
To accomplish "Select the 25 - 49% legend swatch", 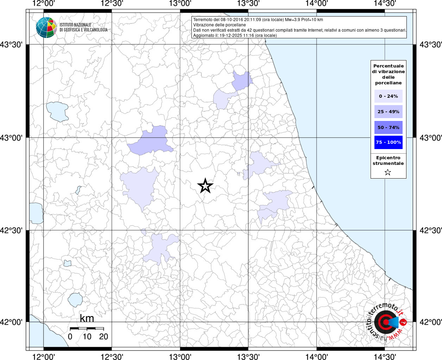I will click(389, 111).
